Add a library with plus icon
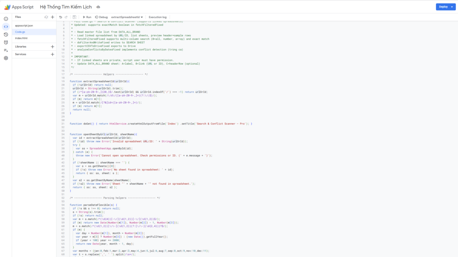Image resolution: width=458 pixels, height=257 pixels. pos(52,46)
